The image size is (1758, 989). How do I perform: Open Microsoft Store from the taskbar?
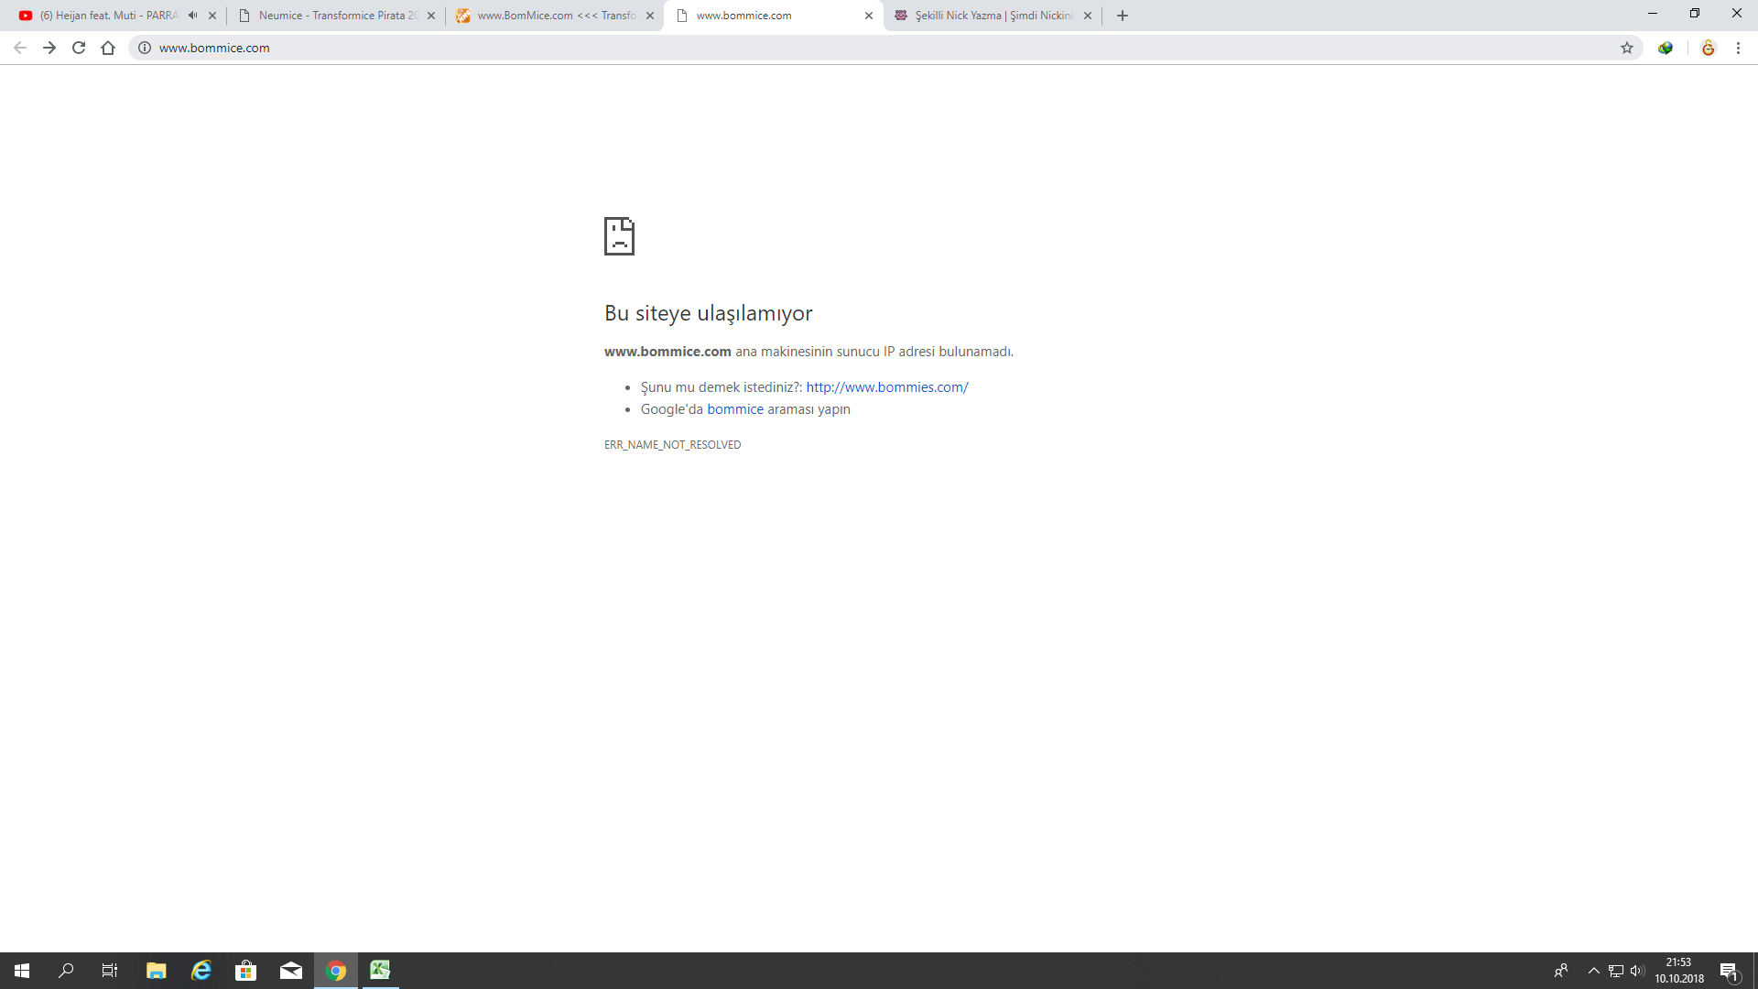click(x=245, y=971)
